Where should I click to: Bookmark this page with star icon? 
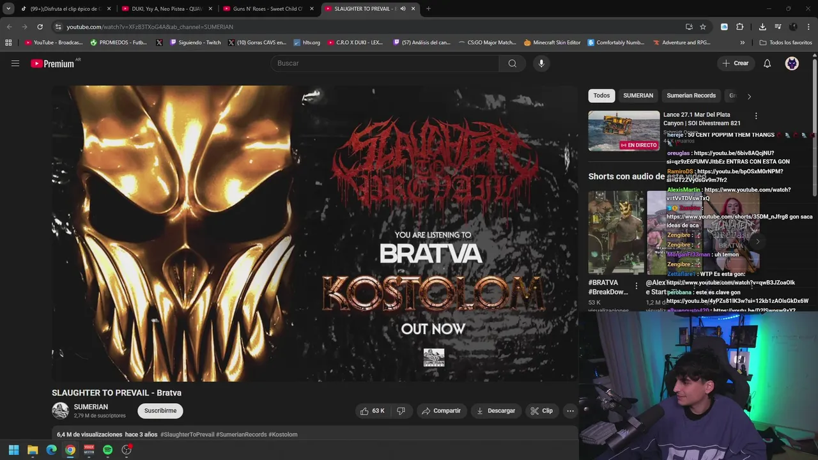click(x=703, y=27)
